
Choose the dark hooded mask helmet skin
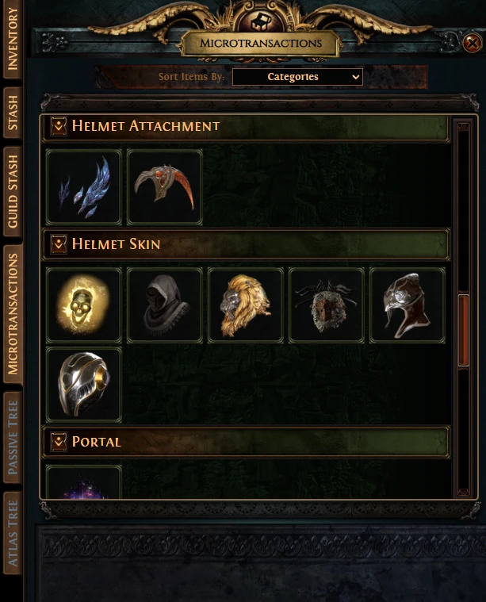[165, 305]
